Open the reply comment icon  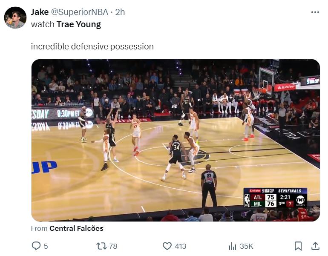[36, 246]
